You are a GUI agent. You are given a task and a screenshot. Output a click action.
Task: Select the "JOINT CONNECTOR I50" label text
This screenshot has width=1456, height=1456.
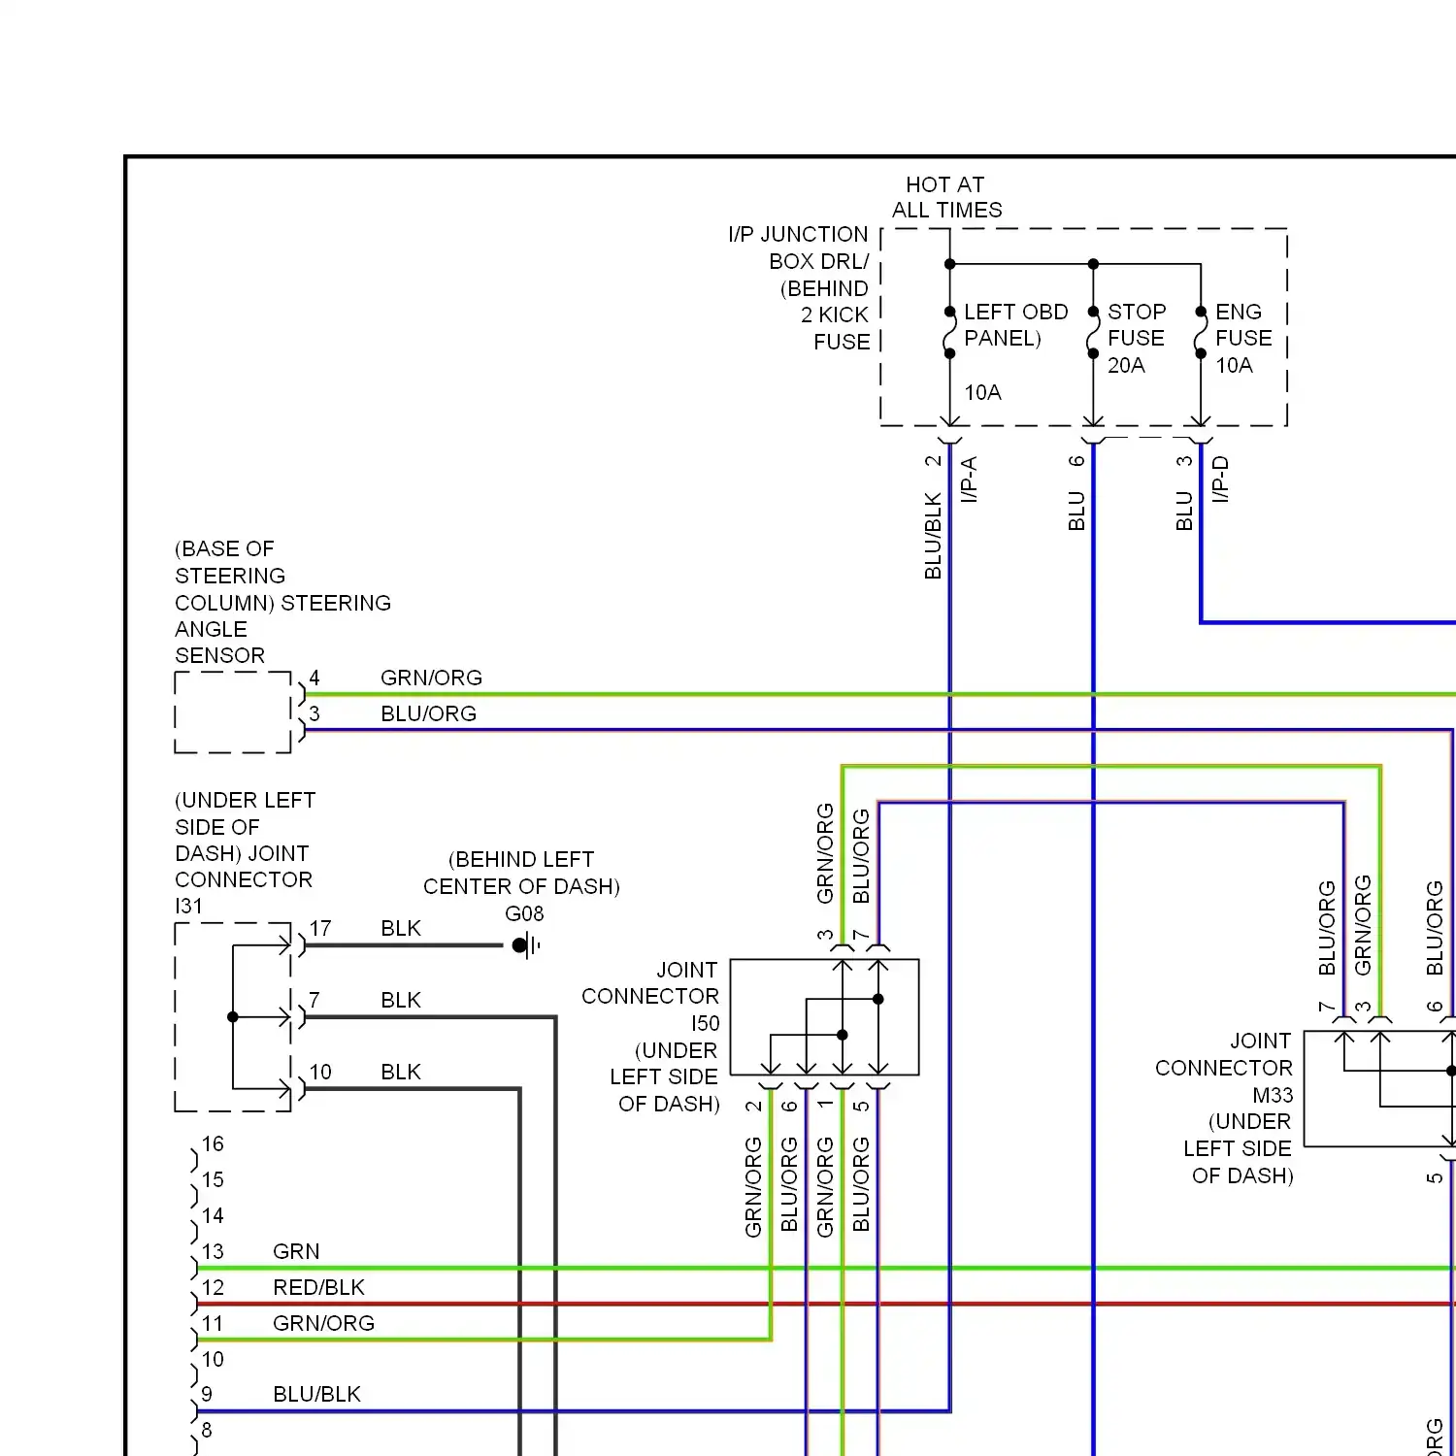(651, 997)
